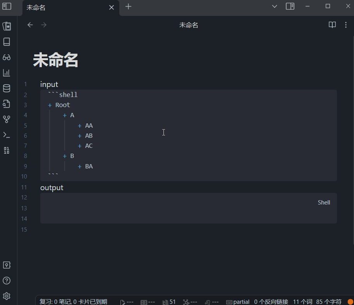Open the book icon in left ribbon
Screen dimensions: 354x305
7,42
